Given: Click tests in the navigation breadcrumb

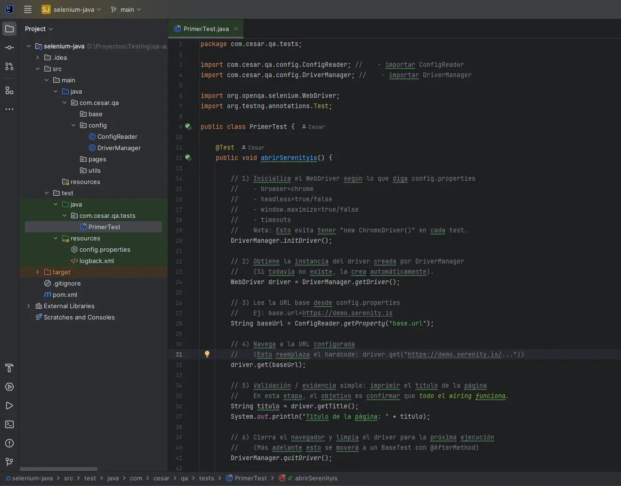Looking at the screenshot, I should coord(207,478).
